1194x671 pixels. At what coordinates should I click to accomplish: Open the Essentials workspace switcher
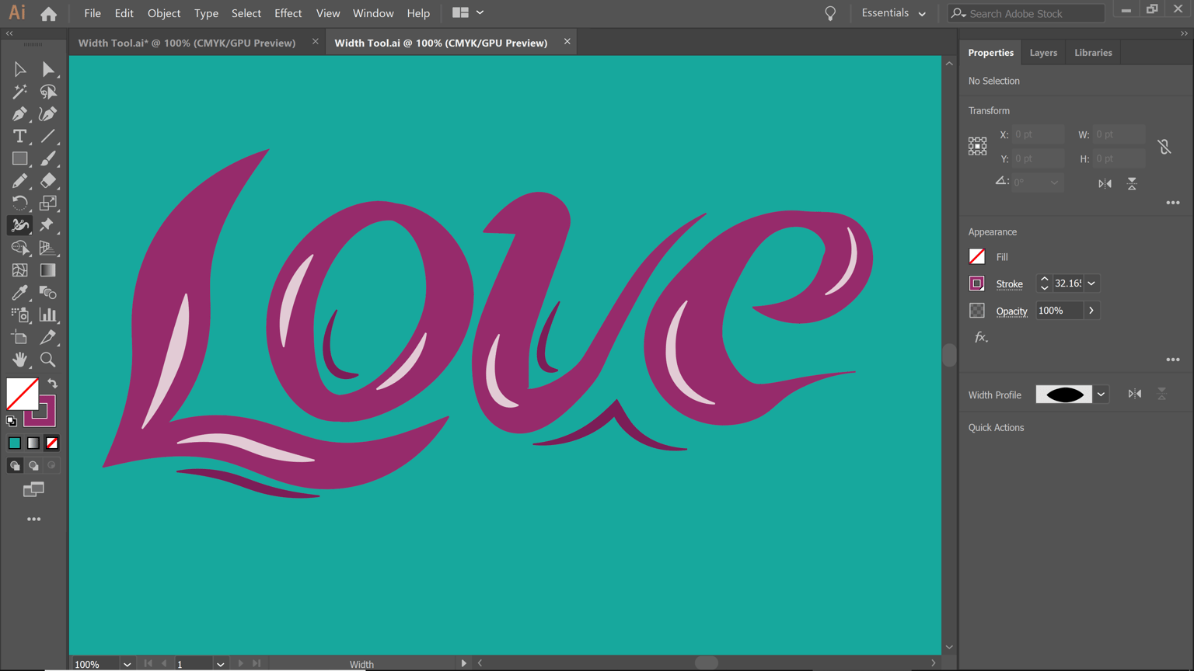click(x=894, y=13)
